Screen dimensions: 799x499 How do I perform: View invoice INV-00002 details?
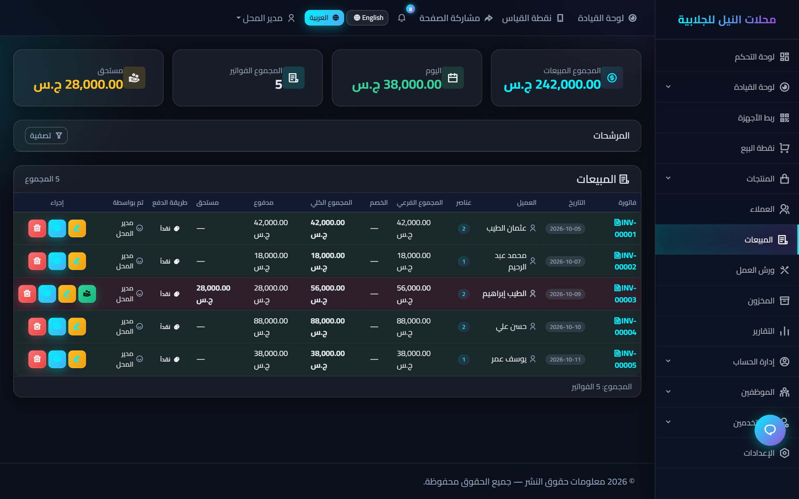pos(57,261)
